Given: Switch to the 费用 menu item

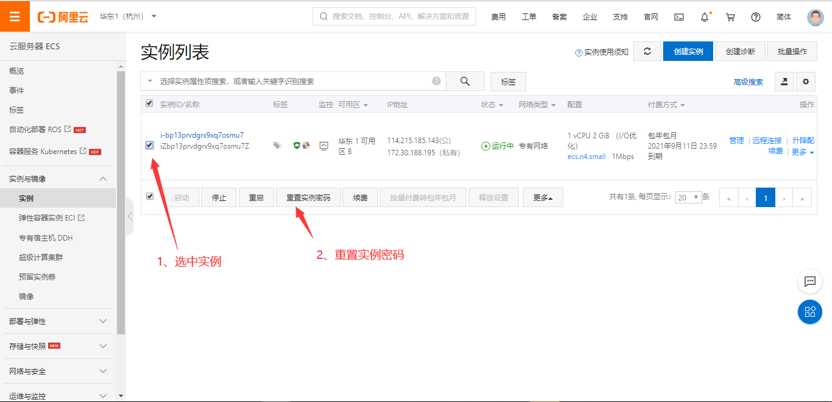Looking at the screenshot, I should point(499,16).
